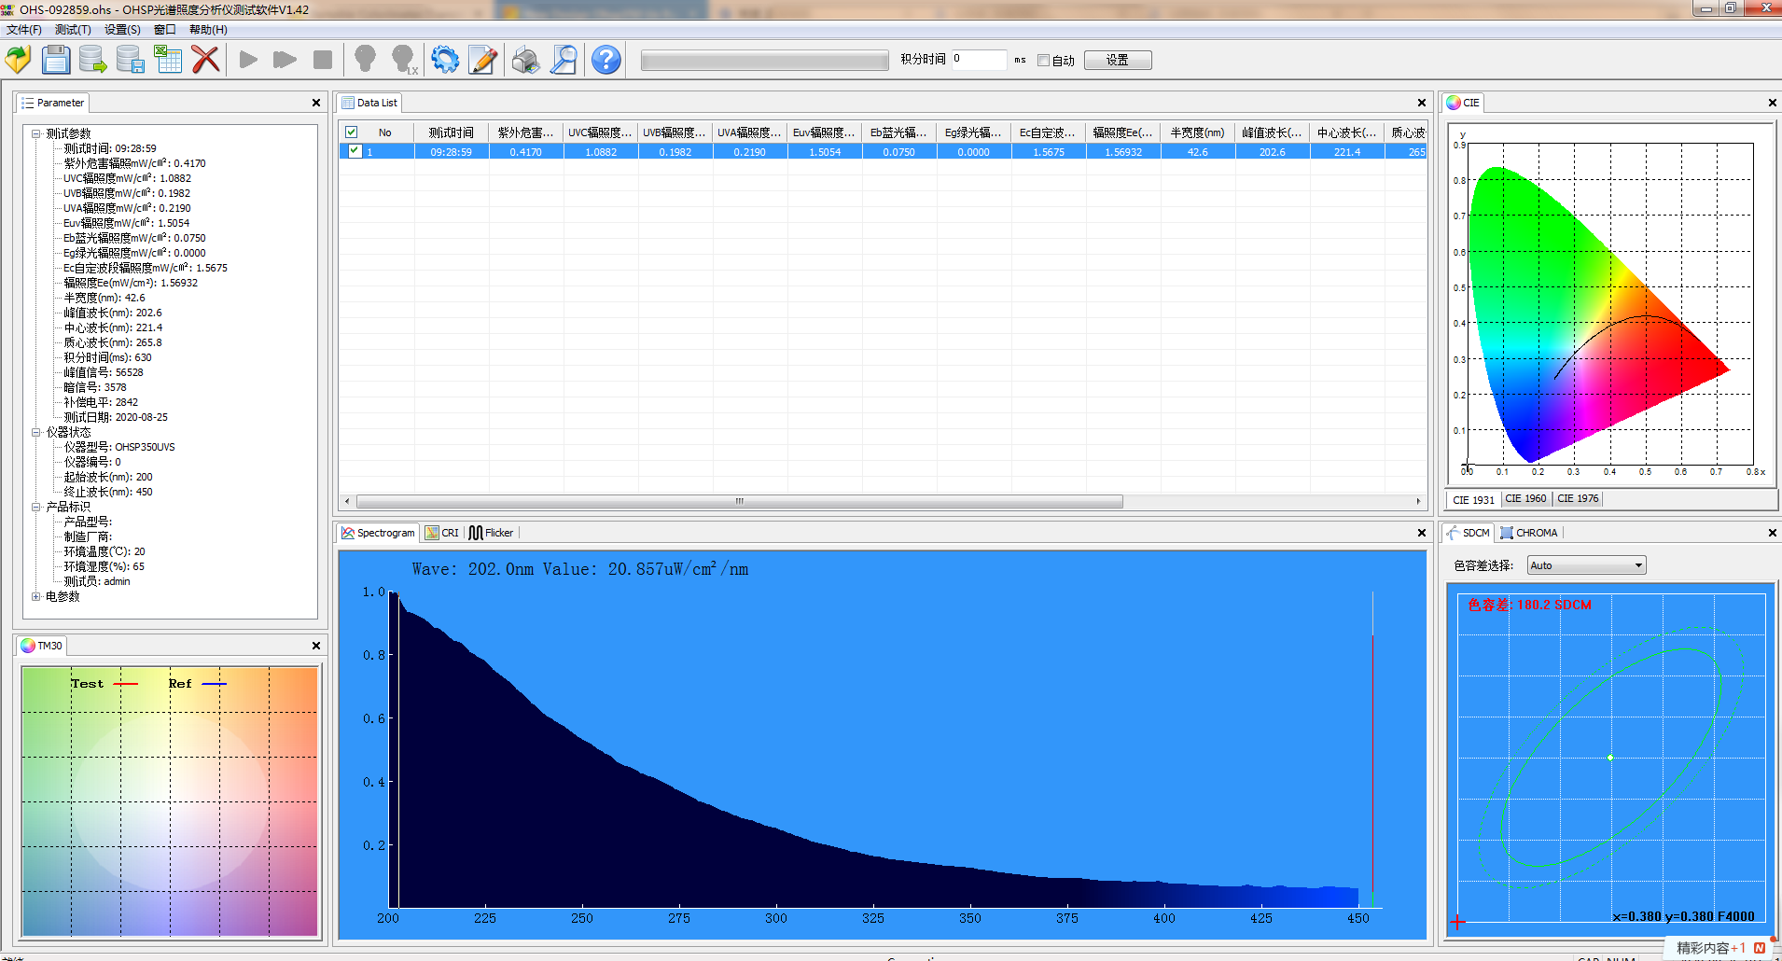This screenshot has width=1782, height=961.
Task: Click the 精彩内容+1 notification popup
Action: tap(1721, 948)
